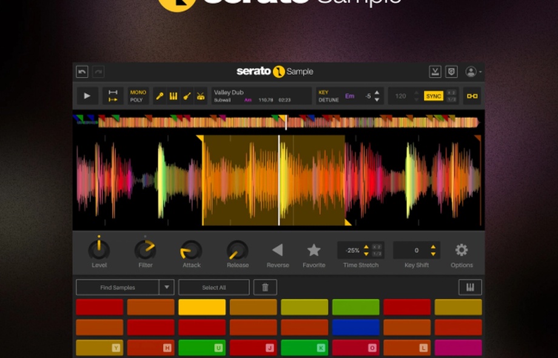Mark the sample as Favorite with the star
558x358 pixels.
314,248
